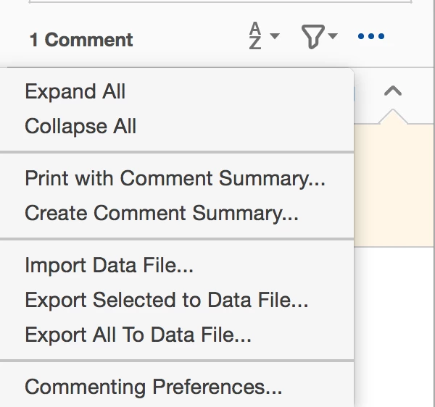Click the "1 Comment" count label
The image size is (435, 407).
coord(81,40)
